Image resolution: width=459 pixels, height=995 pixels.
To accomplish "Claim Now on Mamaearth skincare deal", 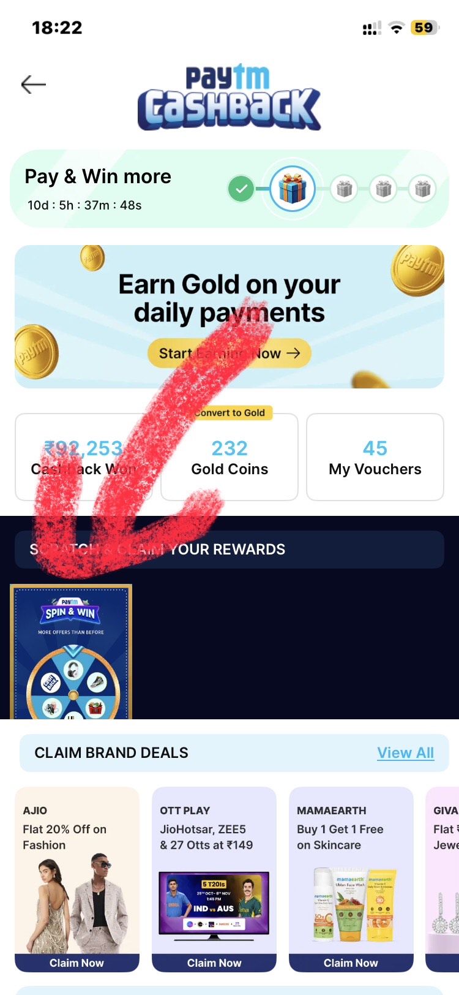I will (x=351, y=963).
